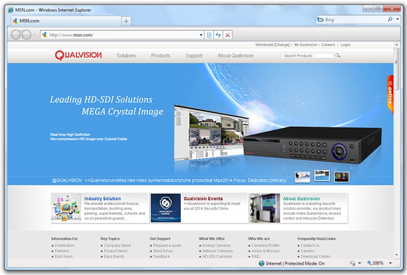Open the orange online chat tab

pyautogui.click(x=390, y=95)
